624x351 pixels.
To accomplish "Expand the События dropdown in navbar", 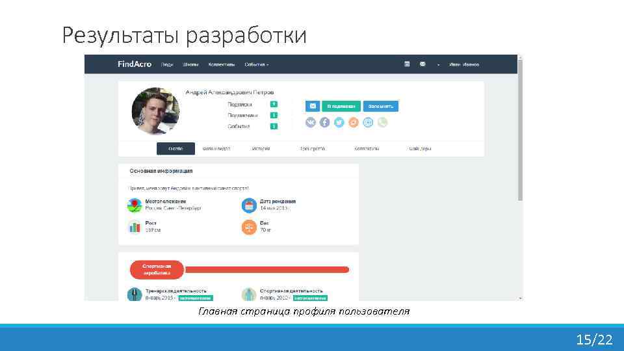I will coord(257,64).
